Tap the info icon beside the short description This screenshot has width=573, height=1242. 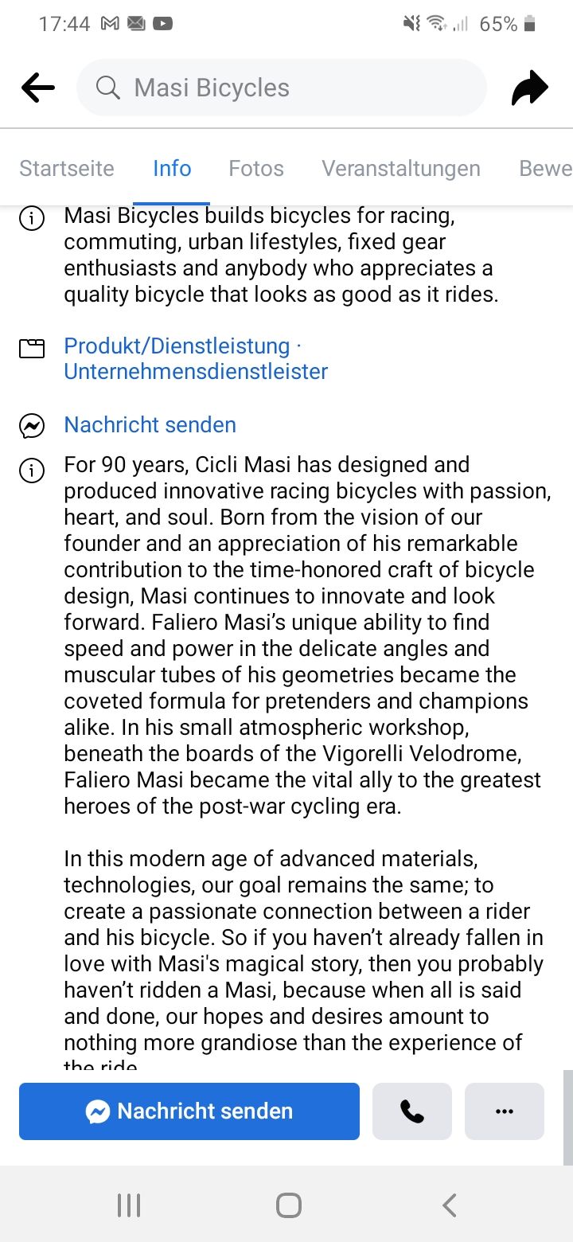pos(32,217)
